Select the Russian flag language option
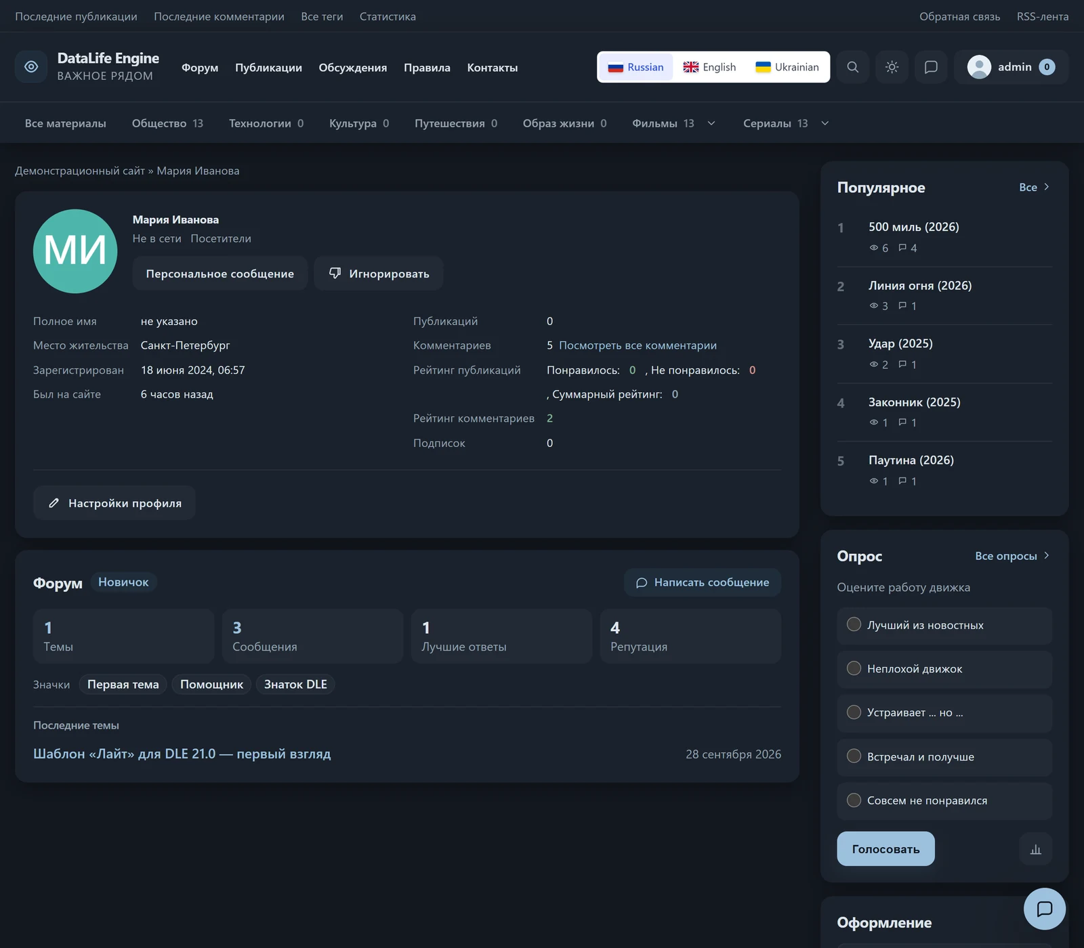 [x=635, y=67]
